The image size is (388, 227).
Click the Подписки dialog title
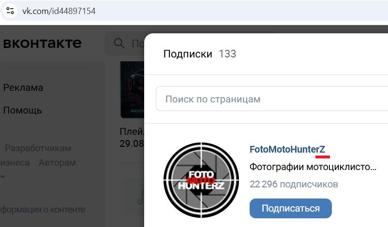[x=188, y=54]
